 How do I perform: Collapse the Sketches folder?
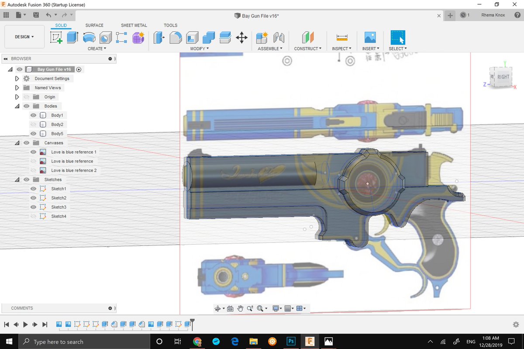(17, 180)
